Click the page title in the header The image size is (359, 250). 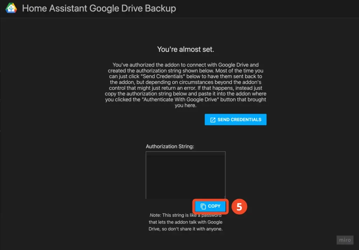click(x=99, y=8)
